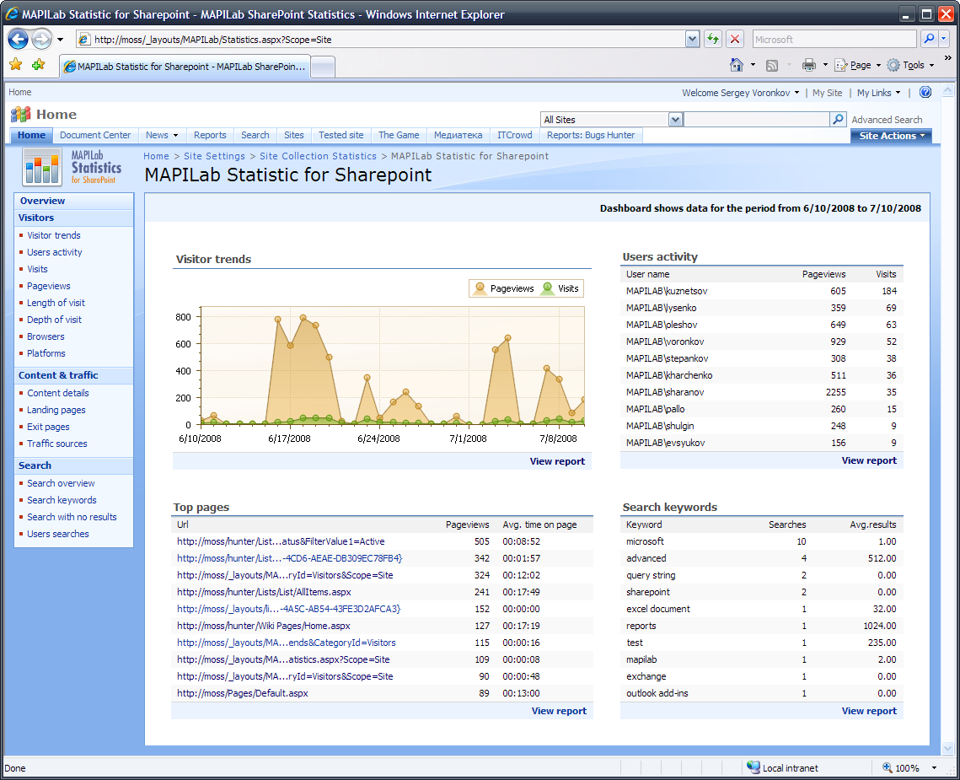Screen dimensions: 960x780
Task: Click the browser Home house icon
Action: [x=737, y=65]
